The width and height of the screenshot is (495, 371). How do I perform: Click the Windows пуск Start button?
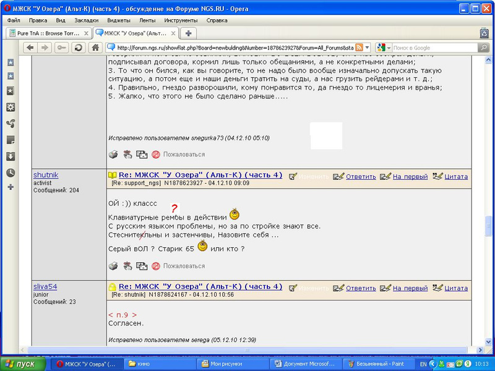[x=24, y=364]
